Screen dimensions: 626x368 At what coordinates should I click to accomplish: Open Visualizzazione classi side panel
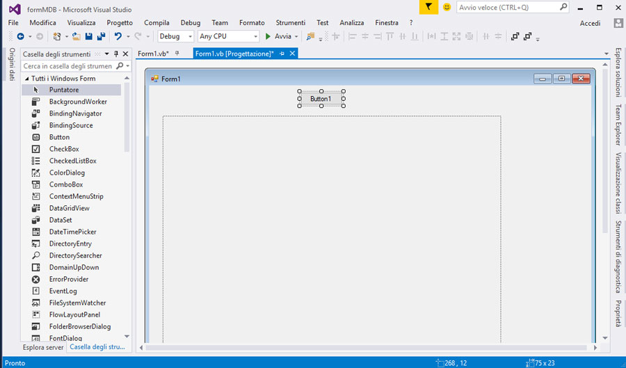(x=618, y=183)
